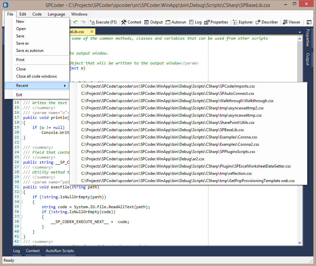The height and width of the screenshot is (266, 316).
Task: Open recent file SharePoint\Utils.csx
Action: click(188, 123)
